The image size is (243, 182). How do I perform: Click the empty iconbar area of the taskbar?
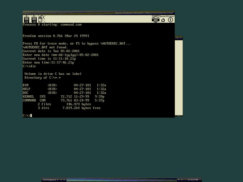coord(122,180)
